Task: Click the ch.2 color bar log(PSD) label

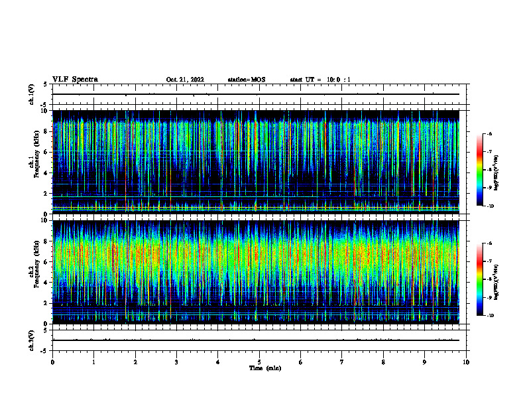Action: coord(496,283)
